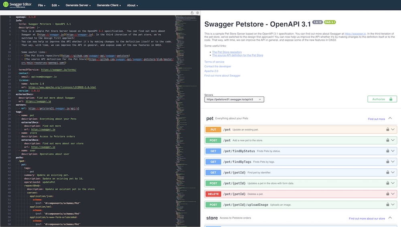The image size is (401, 227).
Task: Click lock icon on GET /pet/findByTags row
Action: click(x=388, y=162)
